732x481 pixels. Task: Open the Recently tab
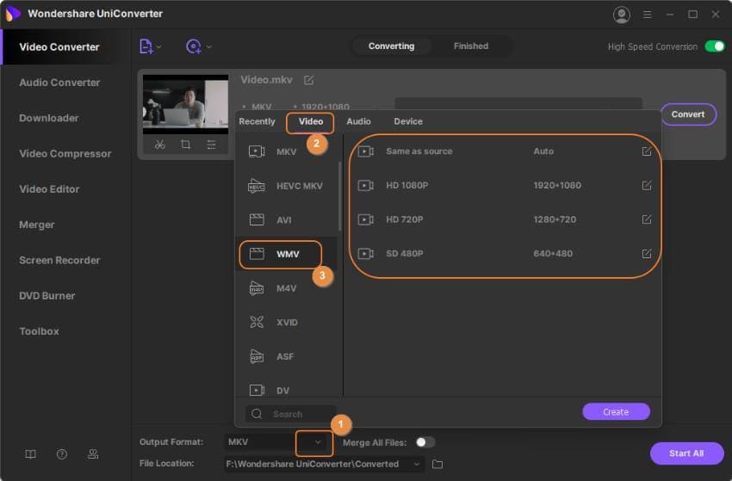click(257, 121)
